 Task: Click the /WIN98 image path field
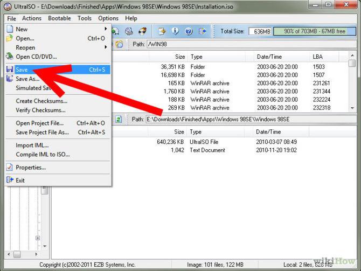[x=252, y=44]
